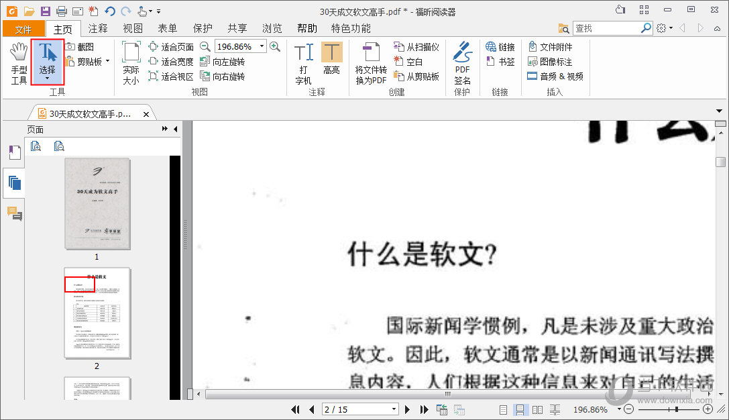Expand the page number dropdown at bottom
Image resolution: width=729 pixels, height=420 pixels.
click(x=395, y=409)
